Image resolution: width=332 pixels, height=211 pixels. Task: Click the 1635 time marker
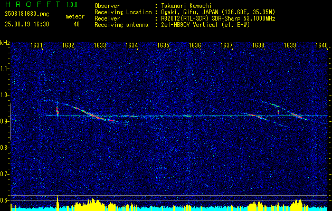(x=164, y=45)
